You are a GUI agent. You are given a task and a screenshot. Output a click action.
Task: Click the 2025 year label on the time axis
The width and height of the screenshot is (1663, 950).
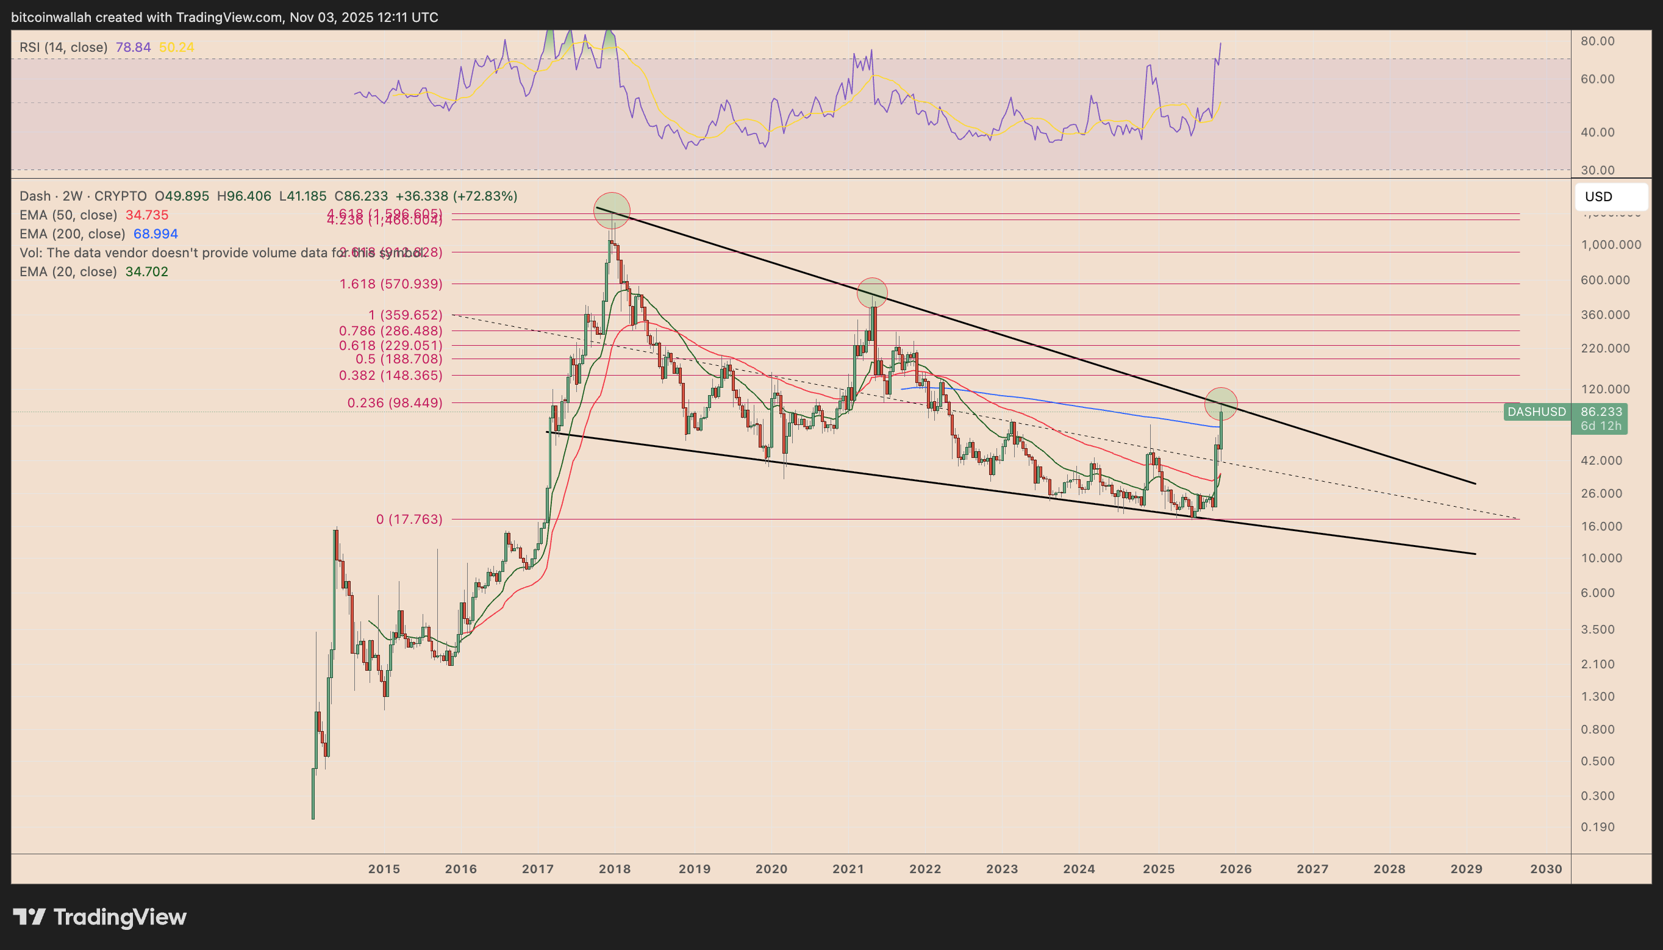coord(1158,868)
